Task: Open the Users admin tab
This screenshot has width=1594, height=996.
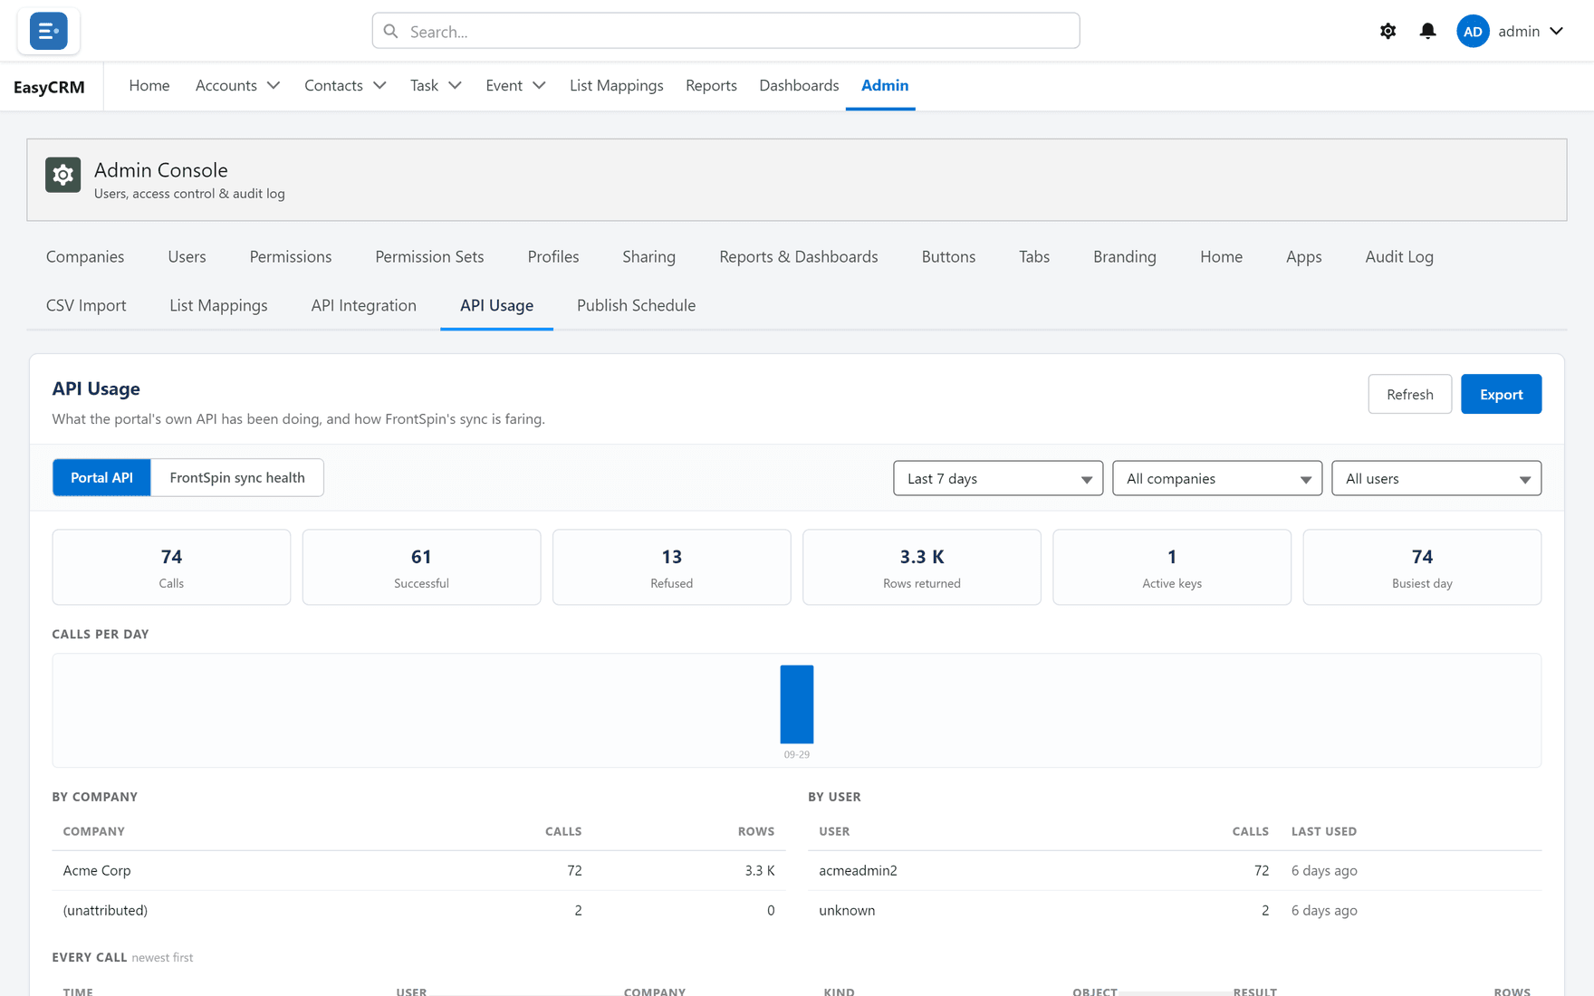Action: click(187, 256)
